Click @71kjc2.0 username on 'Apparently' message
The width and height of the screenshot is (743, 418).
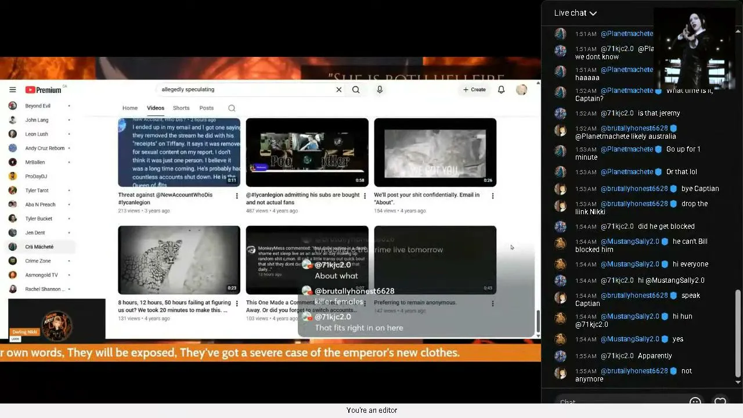617,356
